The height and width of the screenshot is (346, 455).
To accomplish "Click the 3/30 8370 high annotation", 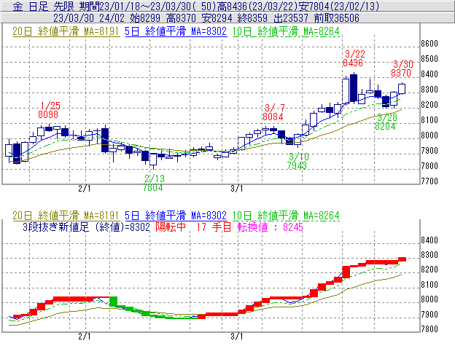I will [x=402, y=68].
